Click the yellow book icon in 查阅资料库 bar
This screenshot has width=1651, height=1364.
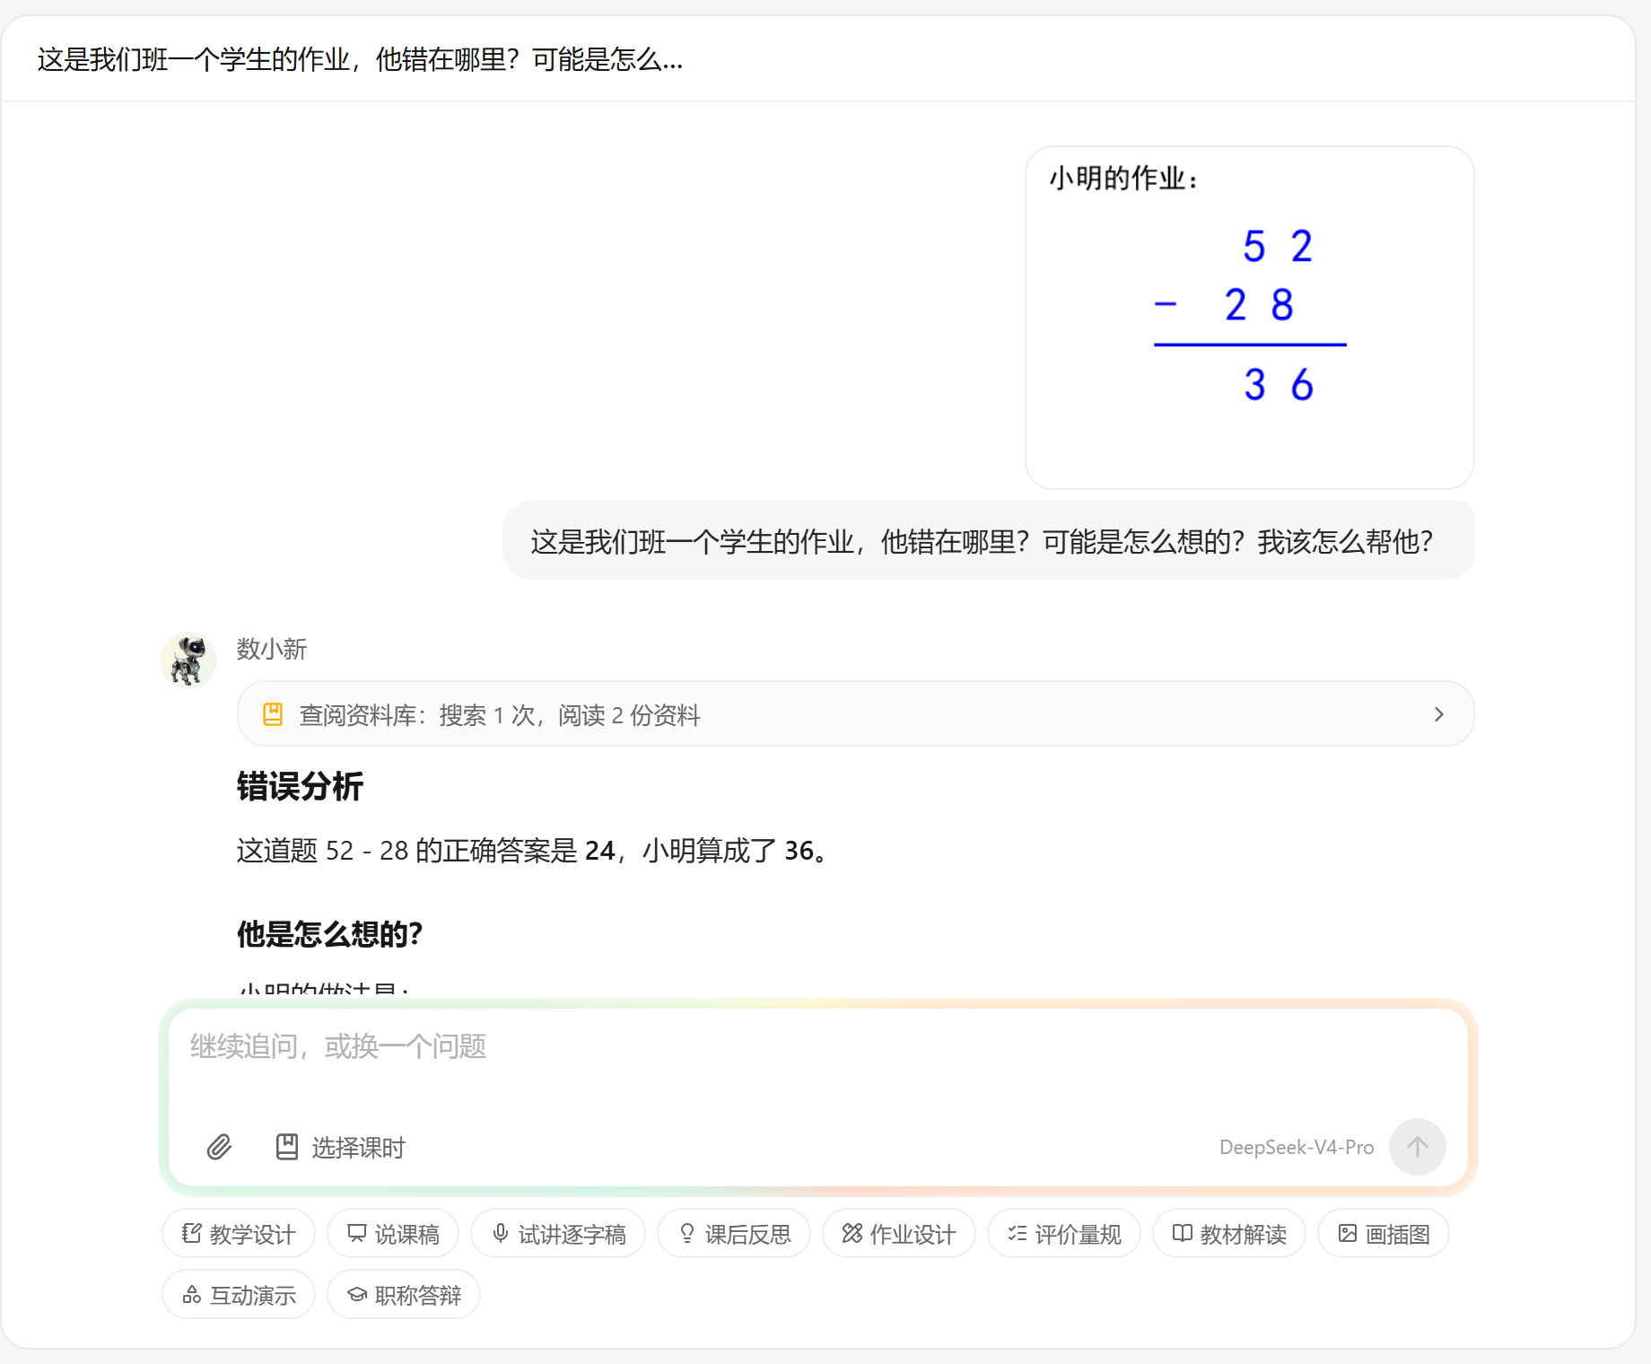coord(273,714)
